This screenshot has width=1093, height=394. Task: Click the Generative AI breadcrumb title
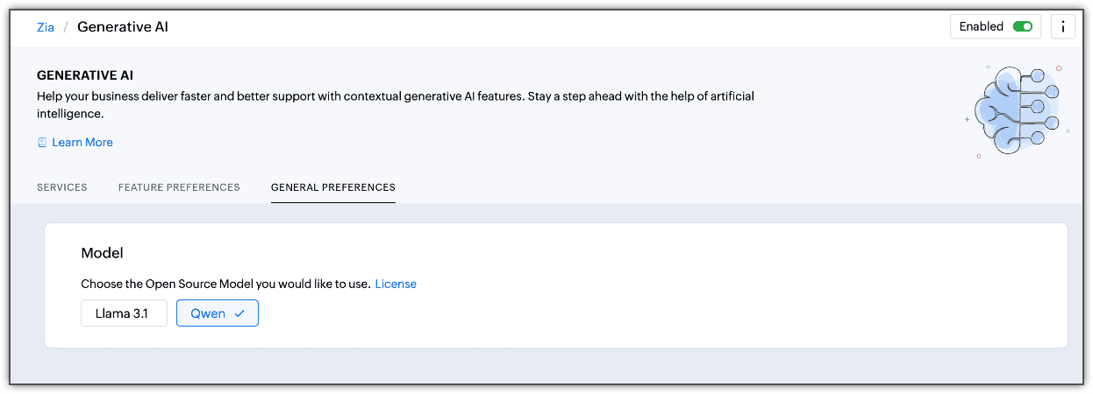tap(123, 27)
